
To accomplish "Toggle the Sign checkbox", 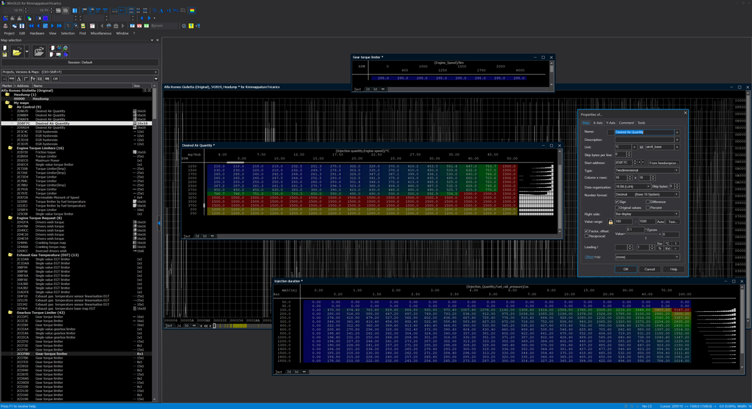I will point(617,202).
